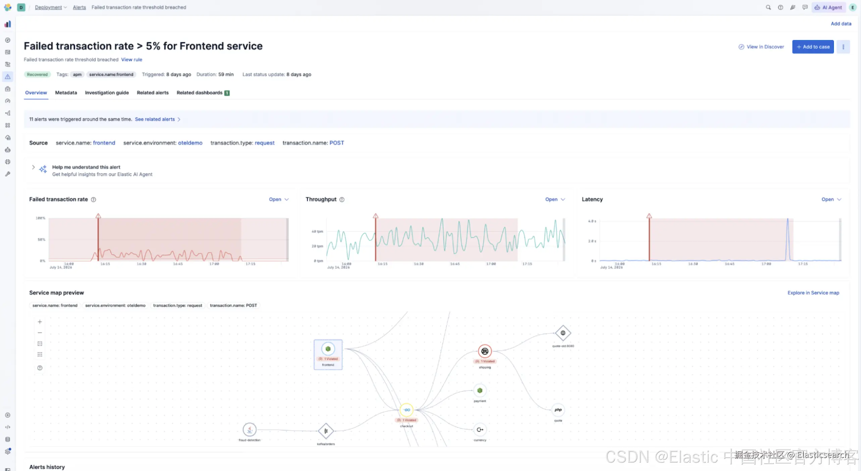Switch to the Metadata tab
861x471 pixels.
coord(66,93)
